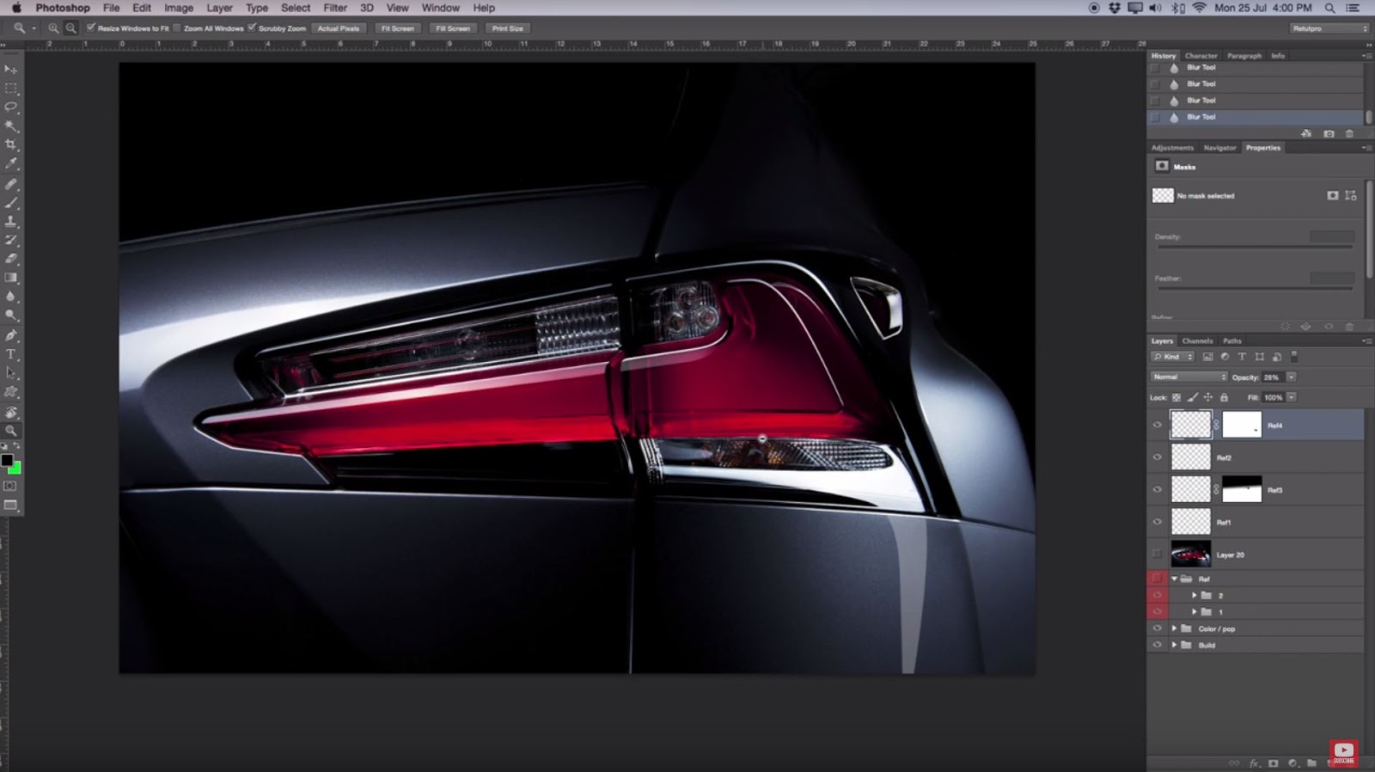Toggle Resize Windows to Fit checkbox
This screenshot has height=772, width=1375.
[91, 28]
